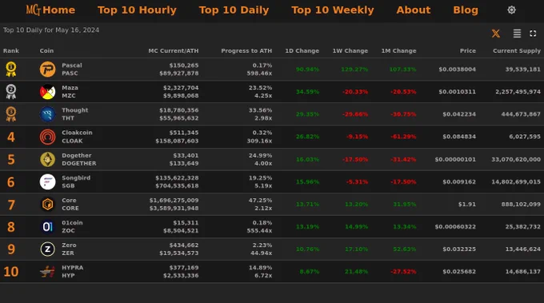Open the HYPRA HYP coin name
This screenshot has height=303, width=544.
pos(73,272)
